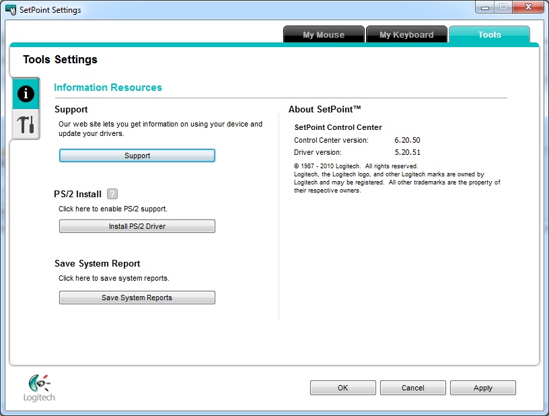Open the tools hammer and screwdriver sidebar icon
This screenshot has width=549, height=416.
[26, 125]
